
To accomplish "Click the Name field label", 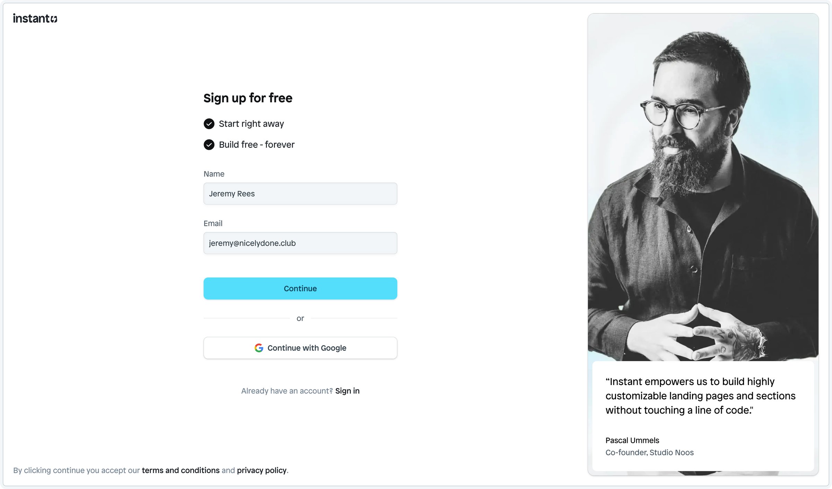I will [214, 174].
